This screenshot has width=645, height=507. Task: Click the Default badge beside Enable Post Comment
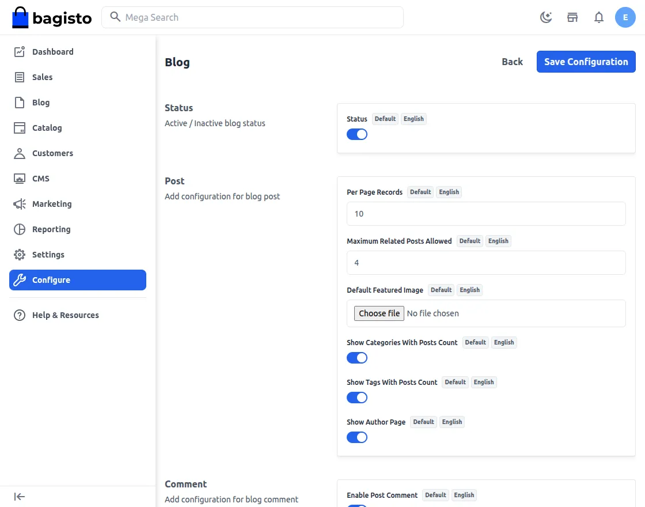point(435,495)
